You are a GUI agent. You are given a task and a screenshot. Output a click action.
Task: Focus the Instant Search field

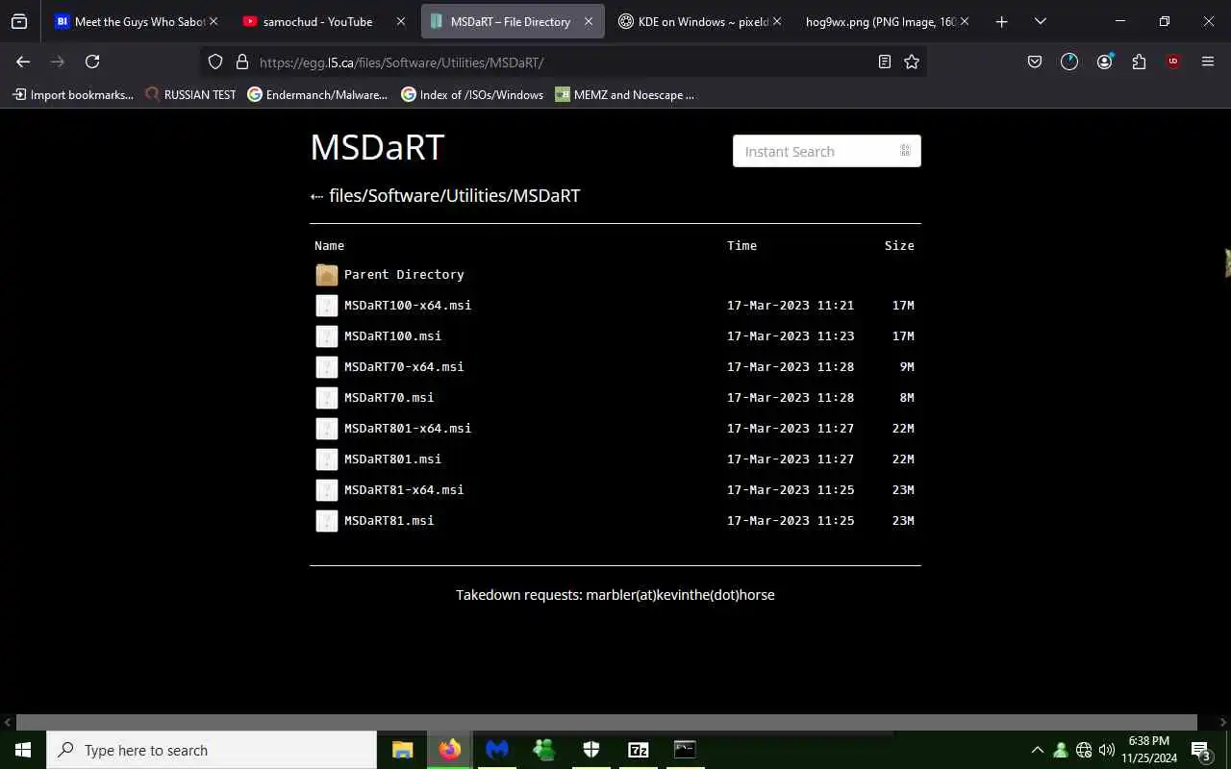click(827, 151)
